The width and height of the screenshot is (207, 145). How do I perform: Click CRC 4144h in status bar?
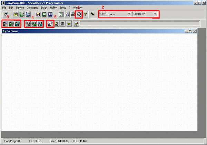click(80, 141)
